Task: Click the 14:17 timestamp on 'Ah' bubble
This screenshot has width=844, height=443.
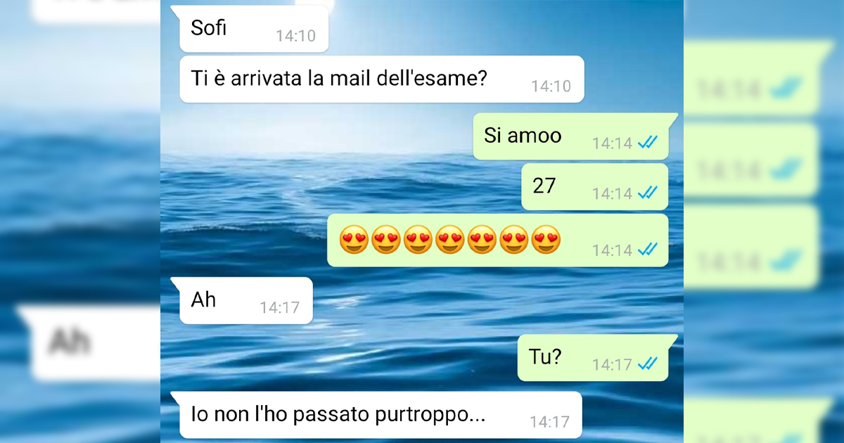Action: (x=279, y=307)
